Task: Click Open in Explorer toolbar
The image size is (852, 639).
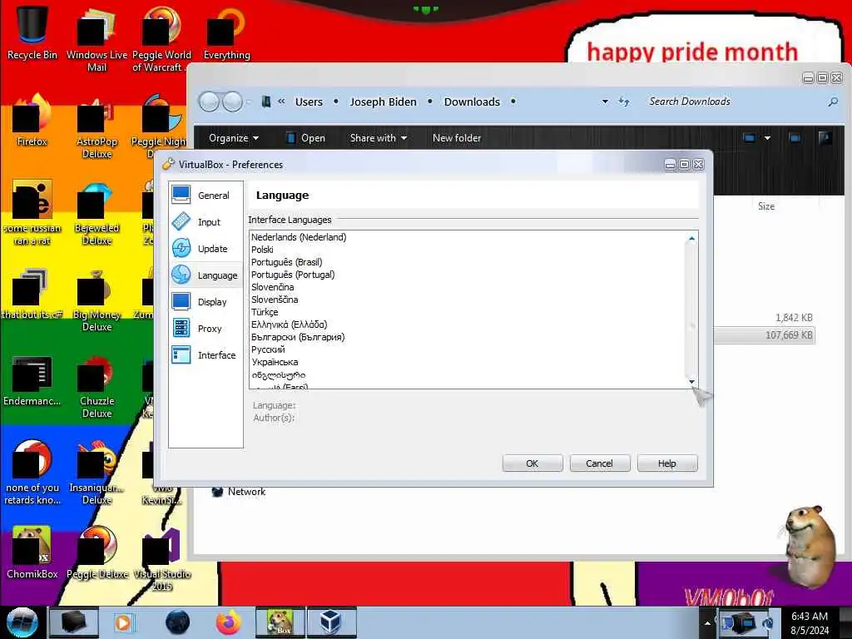Action: [x=306, y=138]
